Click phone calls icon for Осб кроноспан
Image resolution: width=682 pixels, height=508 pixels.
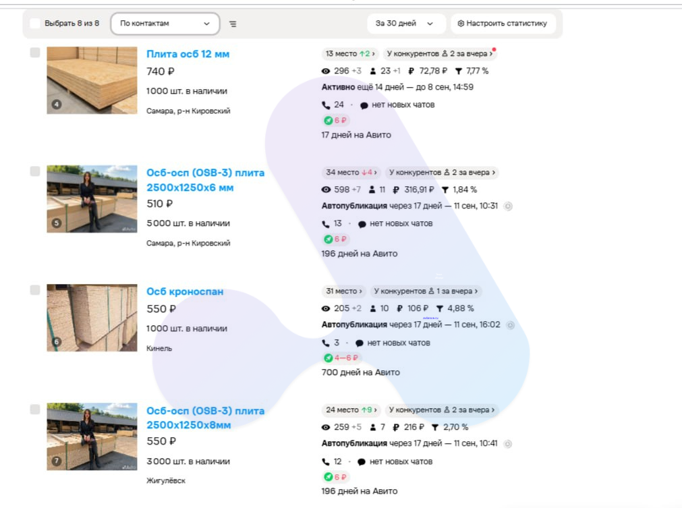pyautogui.click(x=325, y=343)
